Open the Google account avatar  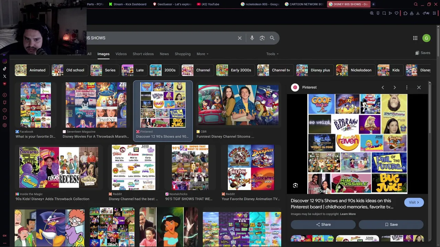tap(426, 38)
